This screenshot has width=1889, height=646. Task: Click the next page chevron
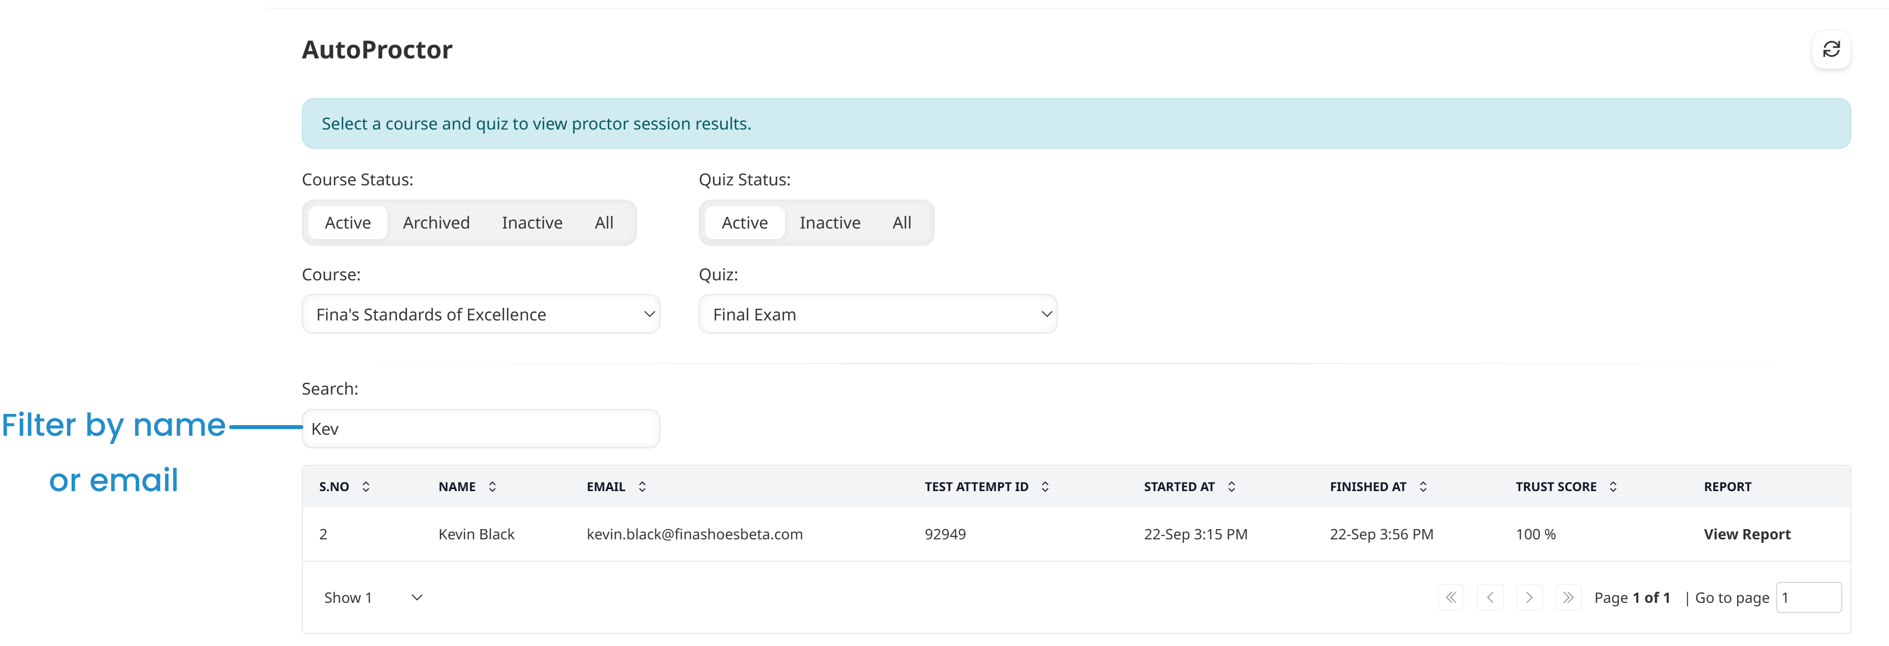click(1530, 597)
